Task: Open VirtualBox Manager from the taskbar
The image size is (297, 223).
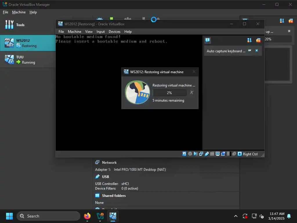Action: pyautogui.click(x=100, y=216)
